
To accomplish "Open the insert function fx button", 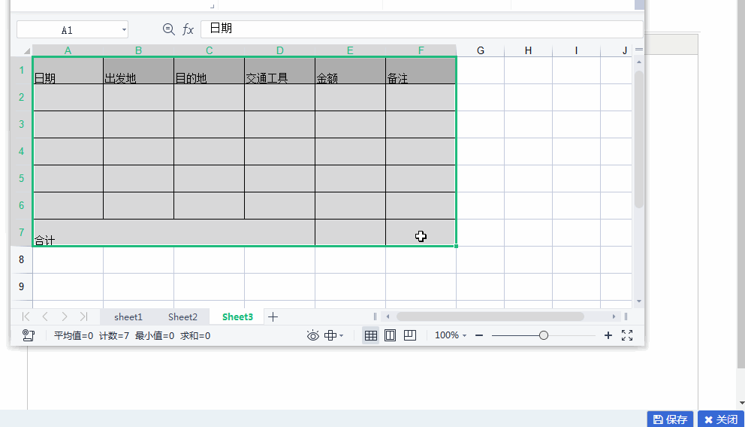I will click(189, 29).
